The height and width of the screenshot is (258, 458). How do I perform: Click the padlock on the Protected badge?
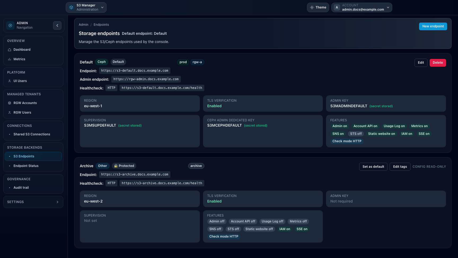116,166
